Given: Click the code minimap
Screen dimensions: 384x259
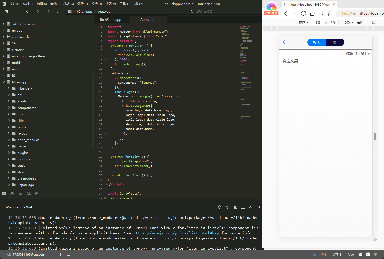Looking at the screenshot, I should click(250, 72).
